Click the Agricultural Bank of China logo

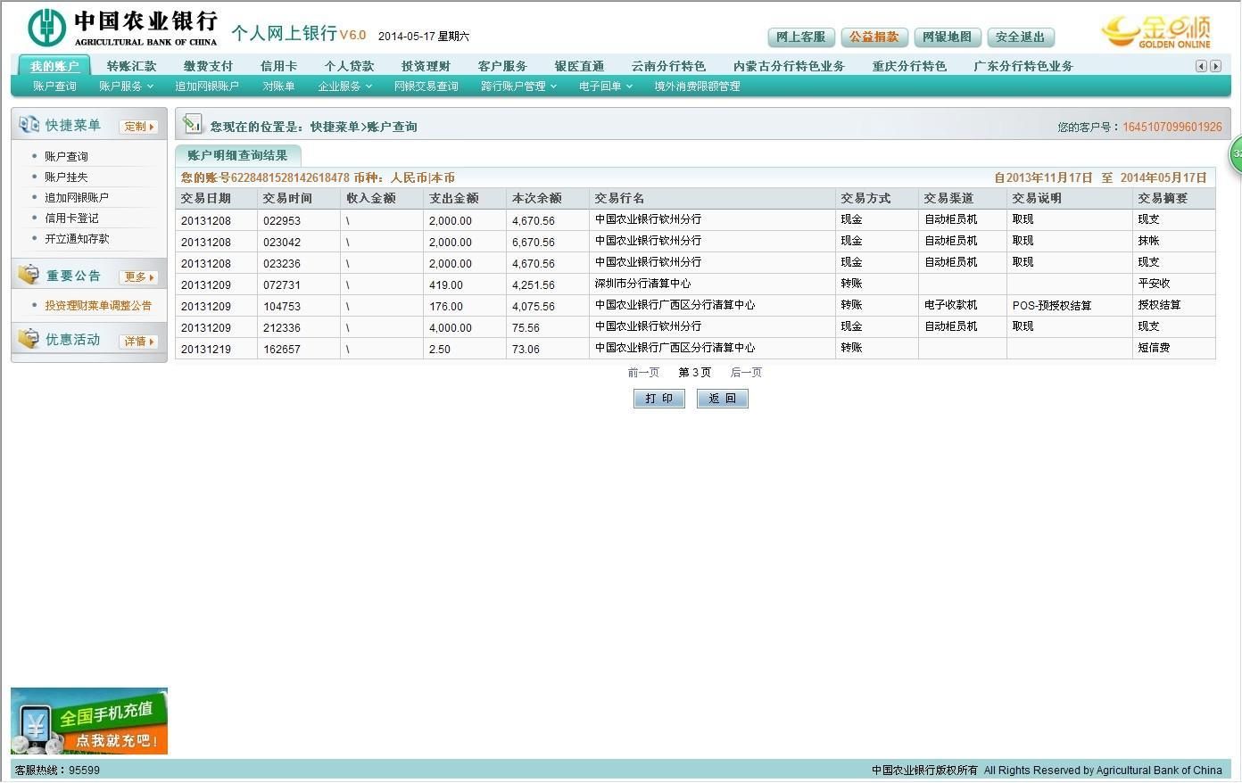(122, 28)
